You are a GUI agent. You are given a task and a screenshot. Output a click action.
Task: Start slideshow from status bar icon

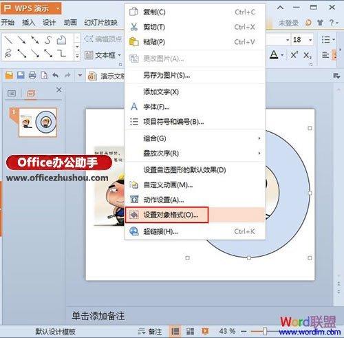tap(205, 331)
